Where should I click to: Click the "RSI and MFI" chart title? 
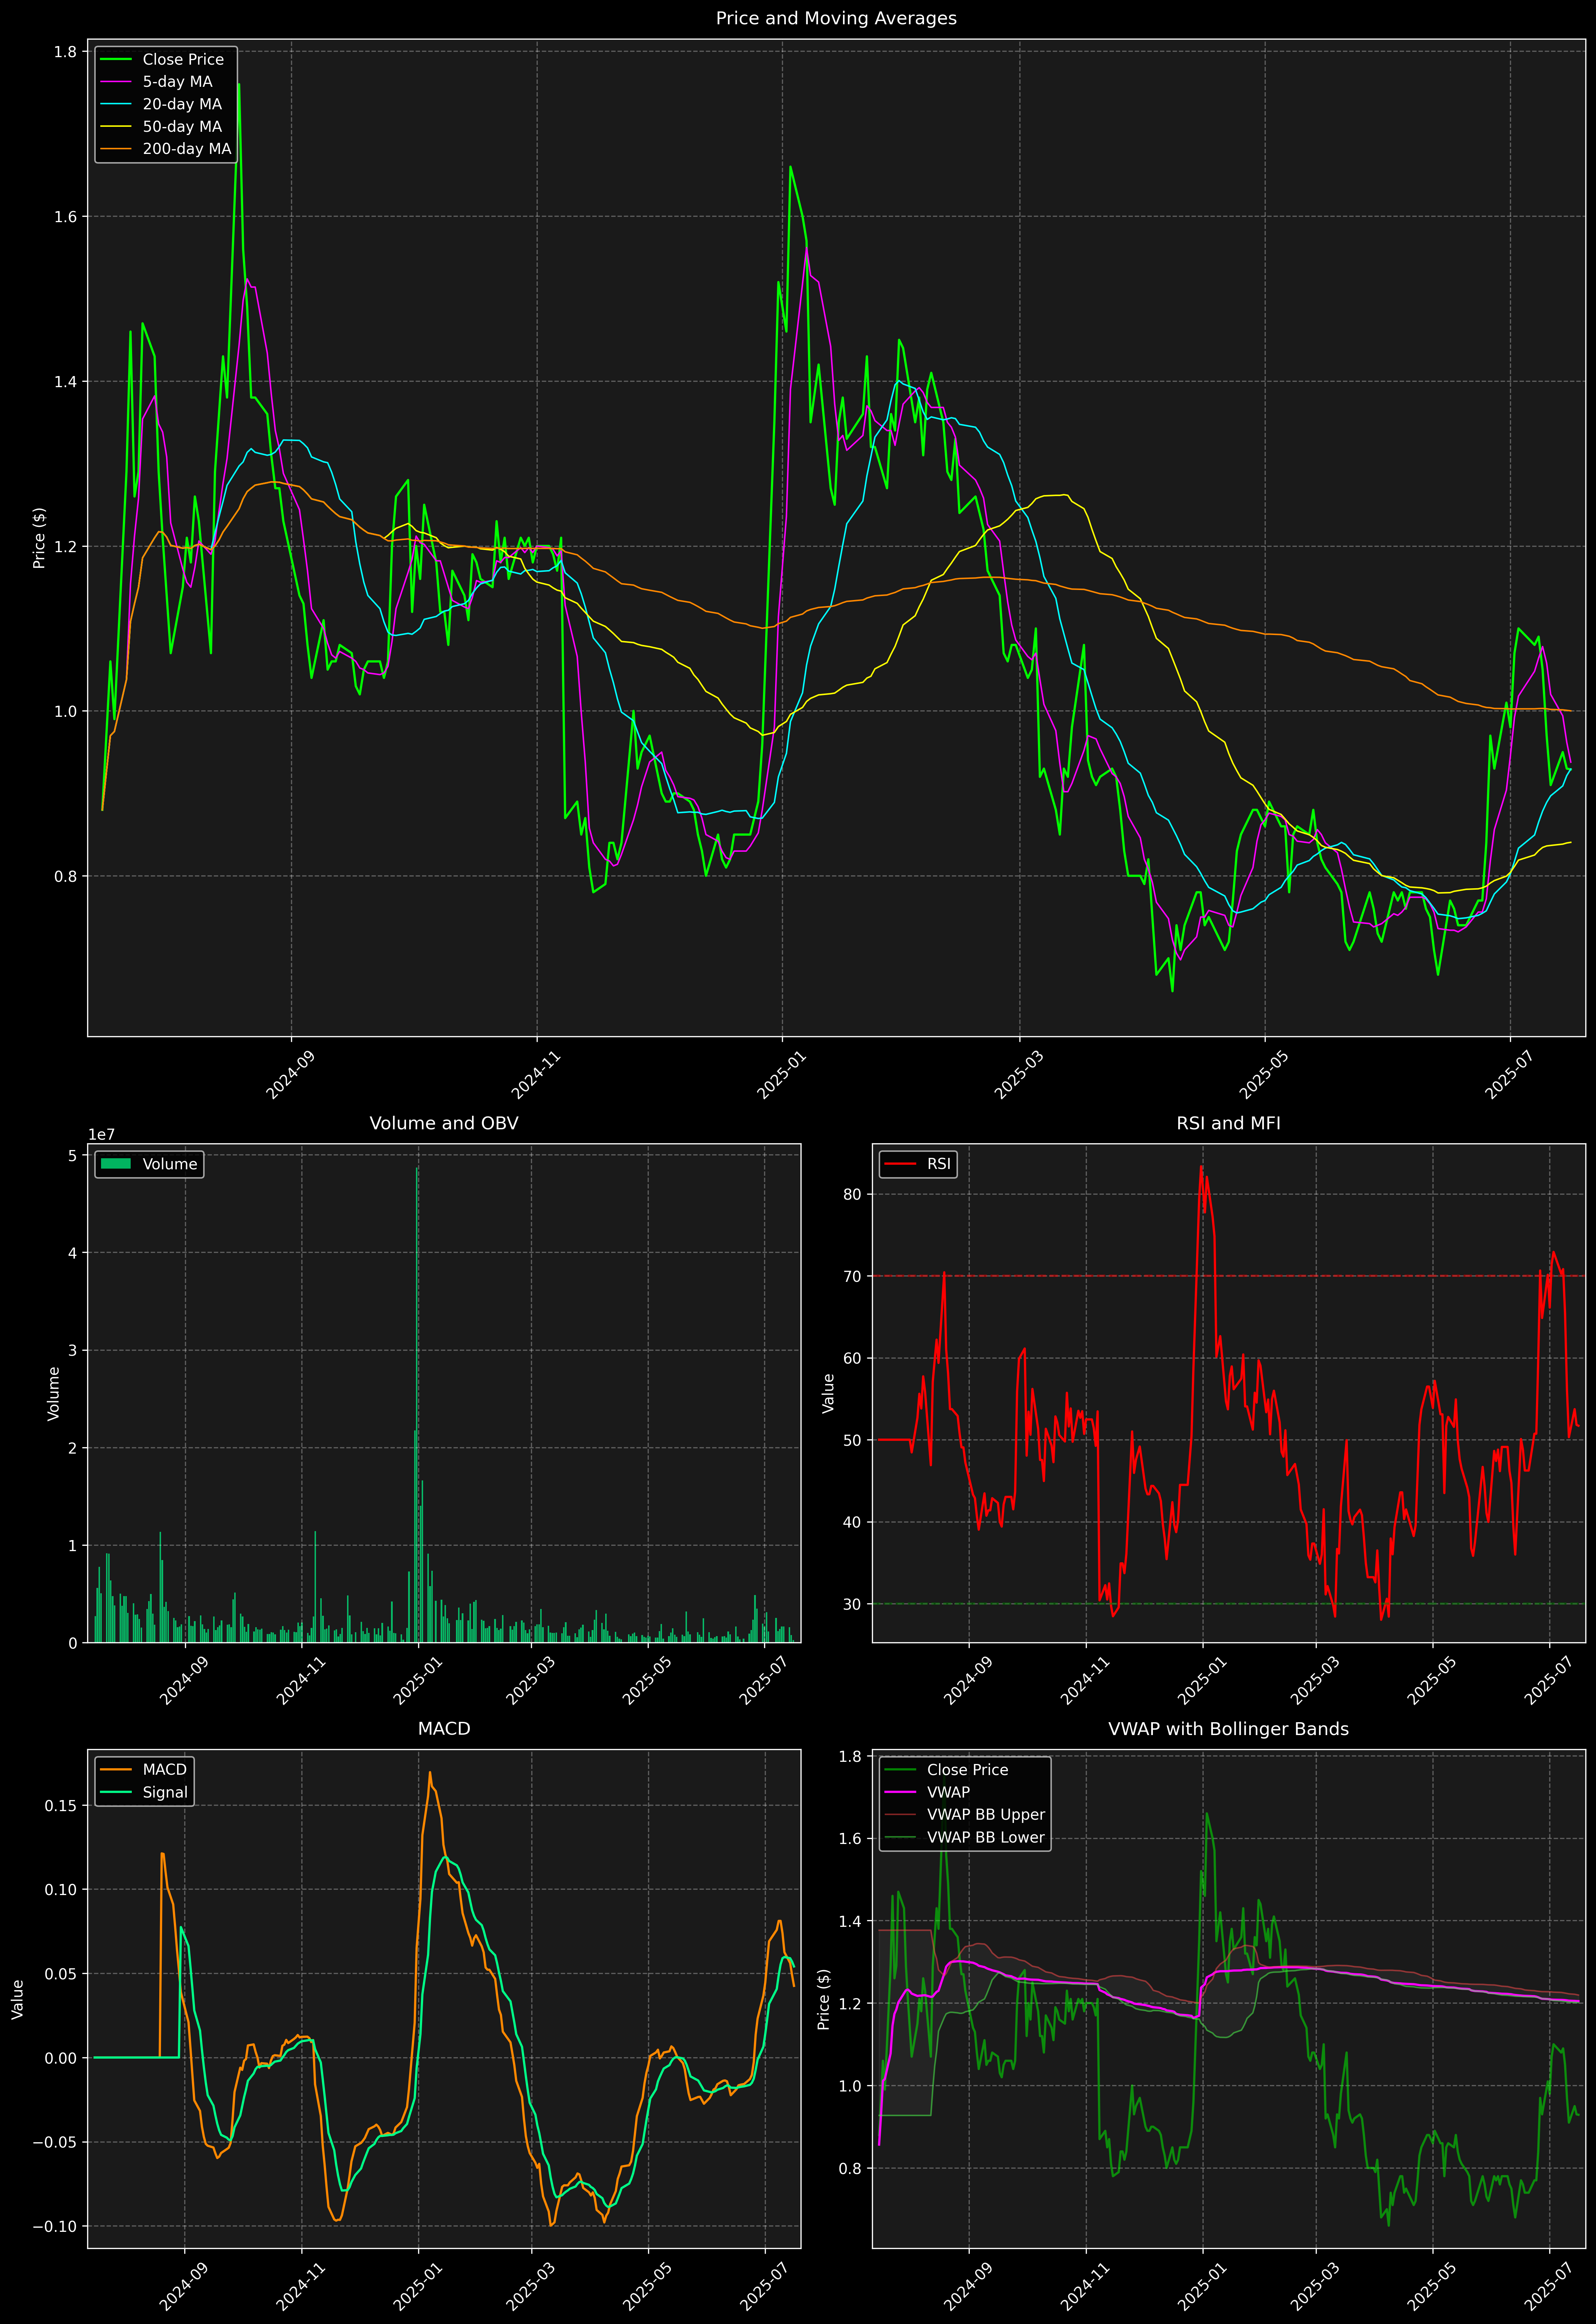(1228, 1123)
